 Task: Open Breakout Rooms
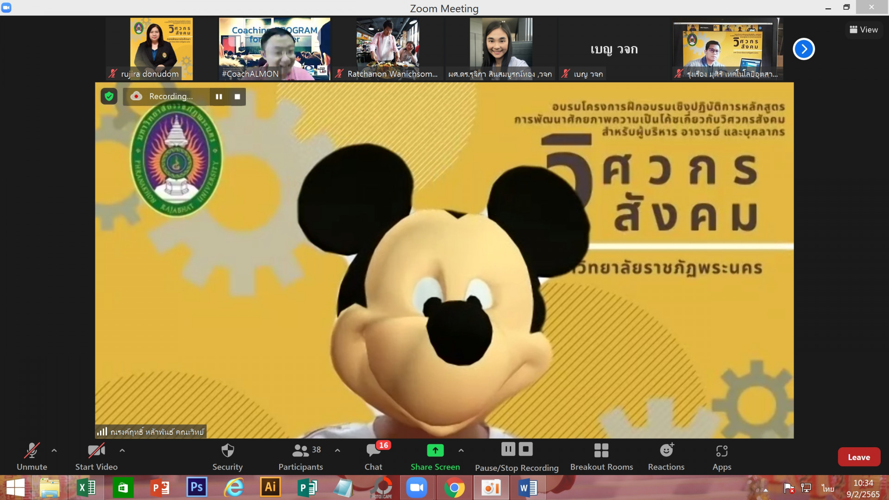pos(601,456)
